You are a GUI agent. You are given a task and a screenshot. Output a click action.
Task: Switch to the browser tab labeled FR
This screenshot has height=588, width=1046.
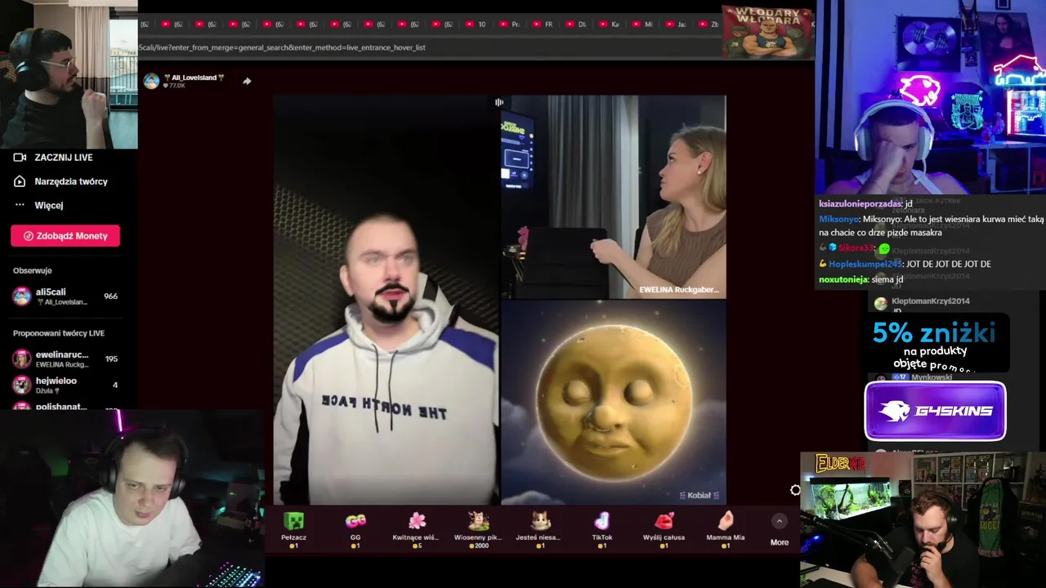pos(543,24)
